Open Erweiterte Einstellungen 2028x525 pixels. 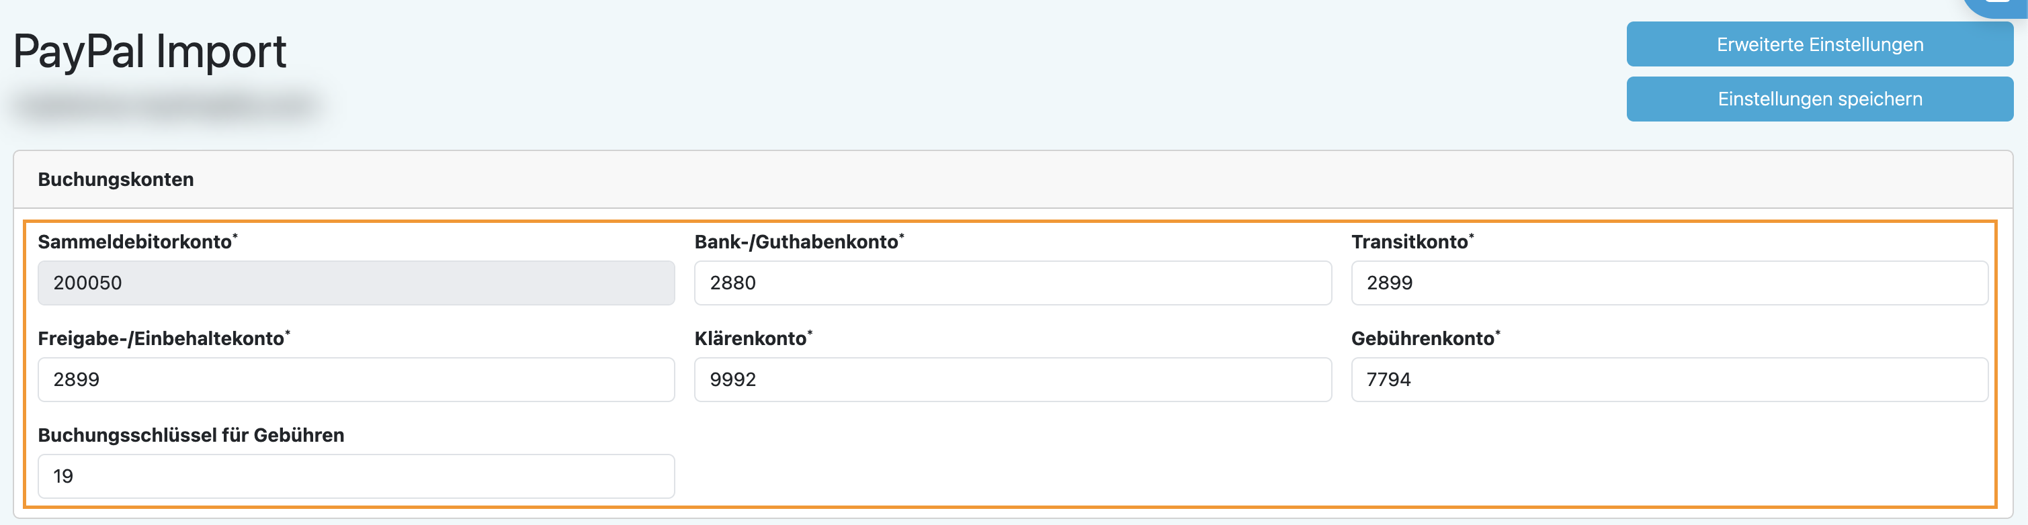(1820, 45)
